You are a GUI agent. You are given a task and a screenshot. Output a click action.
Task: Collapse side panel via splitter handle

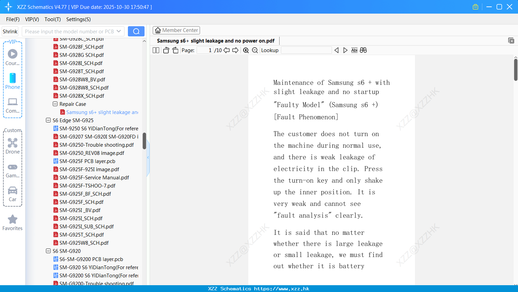point(148,158)
